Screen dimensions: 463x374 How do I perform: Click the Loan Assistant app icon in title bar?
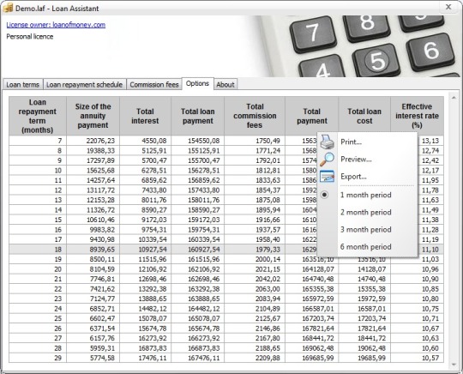[8, 8]
